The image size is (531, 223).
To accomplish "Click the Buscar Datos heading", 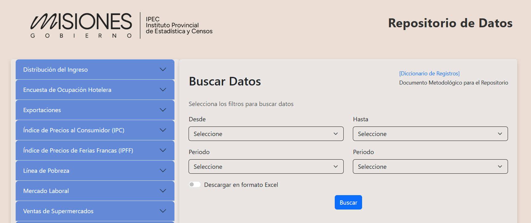I will pyautogui.click(x=225, y=81).
